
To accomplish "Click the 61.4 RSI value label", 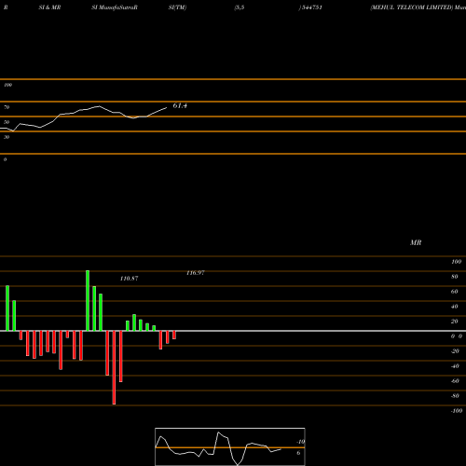I will [x=180, y=105].
